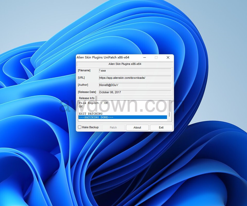Select the EXIT PATCHING log entry
Image resolution: width=247 pixels, height=206 pixels.
91,114
